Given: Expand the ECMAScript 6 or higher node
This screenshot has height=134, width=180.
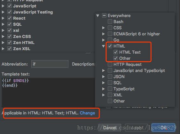Looking at the screenshot, I should [x=104, y=34].
